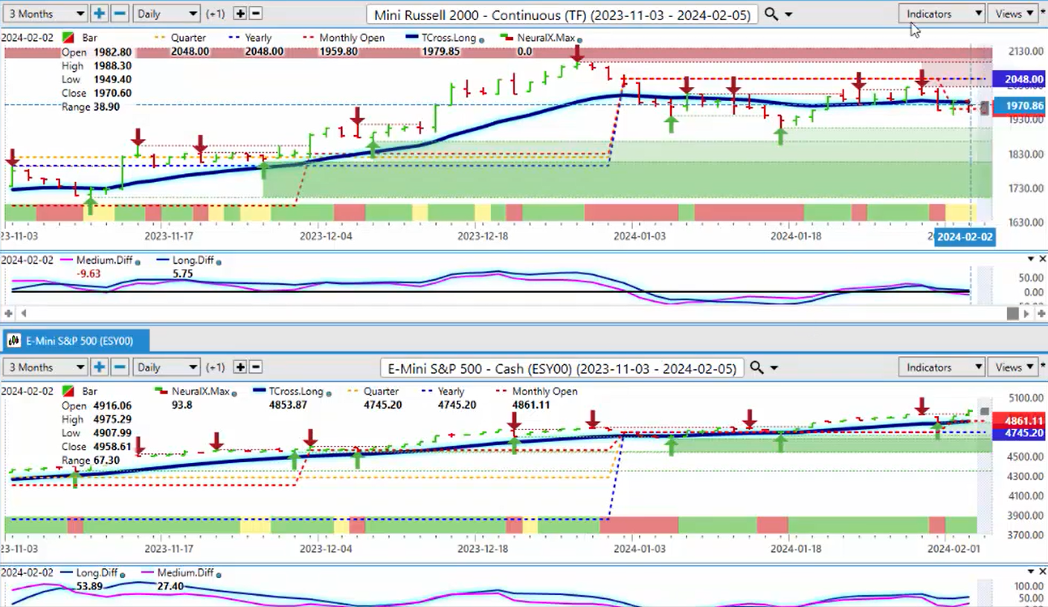Open the S&P indicator pane options arrow
The width and height of the screenshot is (1048, 607).
coord(1031,571)
